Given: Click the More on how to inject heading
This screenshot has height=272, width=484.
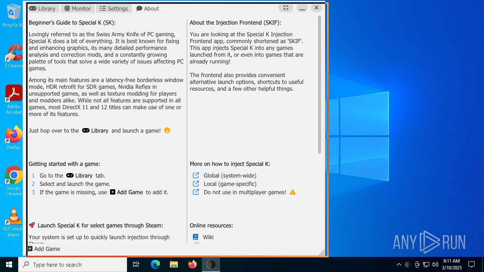Looking at the screenshot, I should pyautogui.click(x=230, y=164).
